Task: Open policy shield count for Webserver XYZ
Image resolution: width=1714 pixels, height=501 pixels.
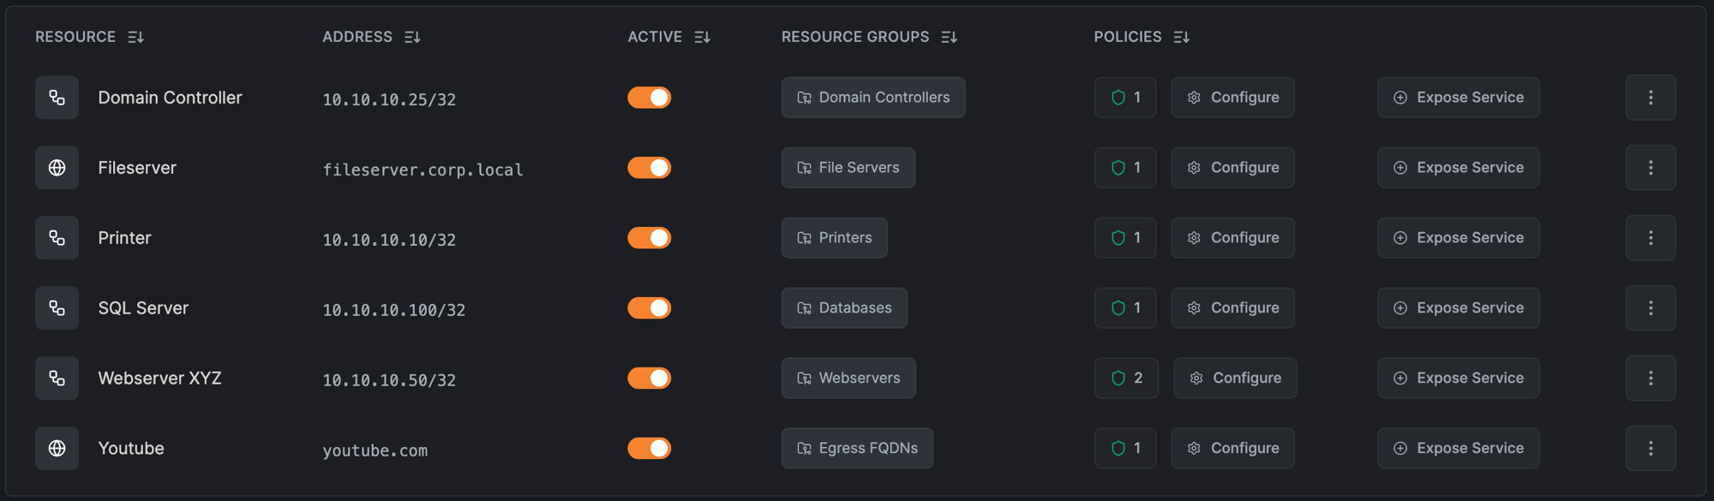Action: tap(1126, 379)
